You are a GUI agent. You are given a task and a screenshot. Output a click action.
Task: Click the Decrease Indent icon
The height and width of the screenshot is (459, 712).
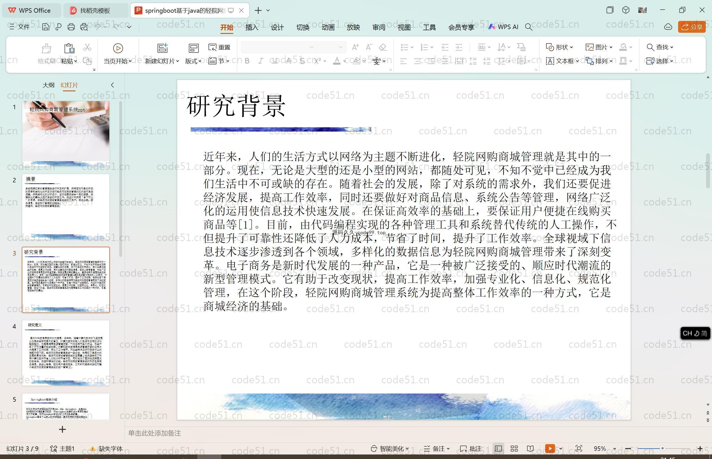click(445, 47)
